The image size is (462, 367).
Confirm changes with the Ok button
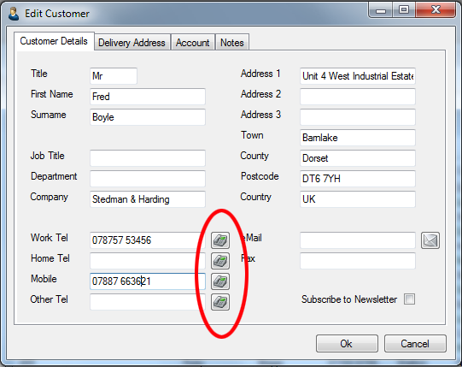[347, 343]
